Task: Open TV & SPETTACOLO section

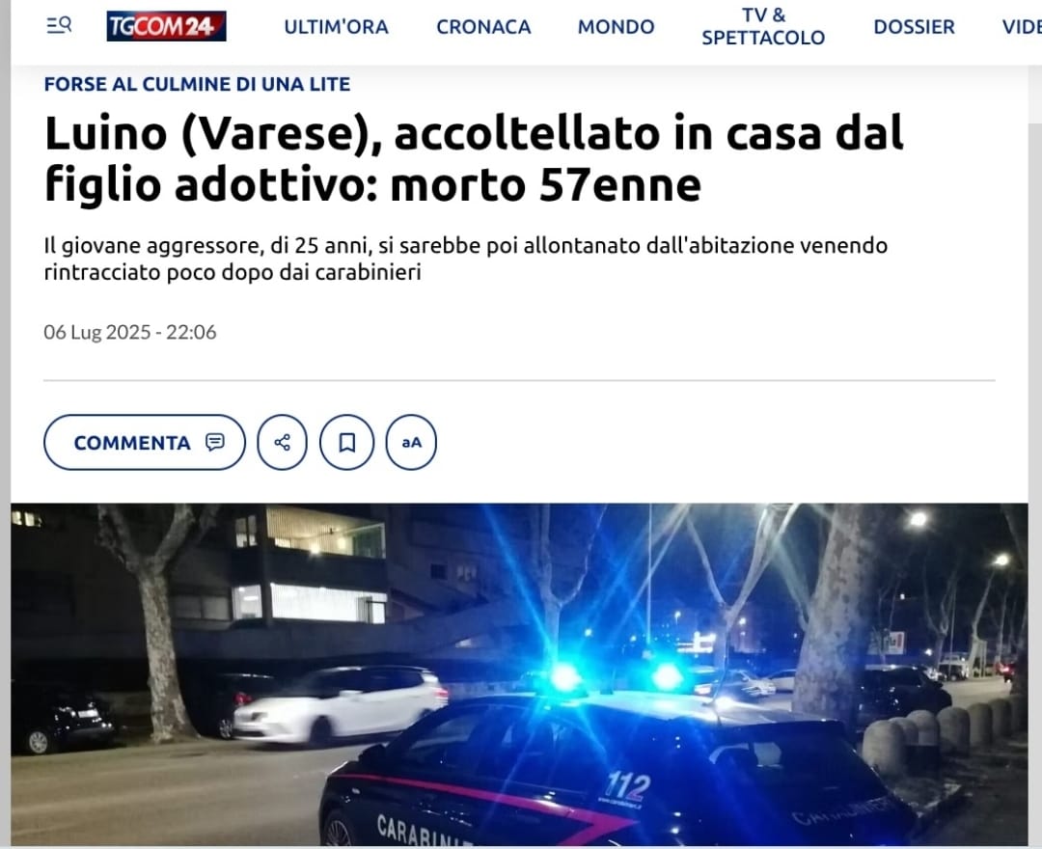Action: point(763,27)
